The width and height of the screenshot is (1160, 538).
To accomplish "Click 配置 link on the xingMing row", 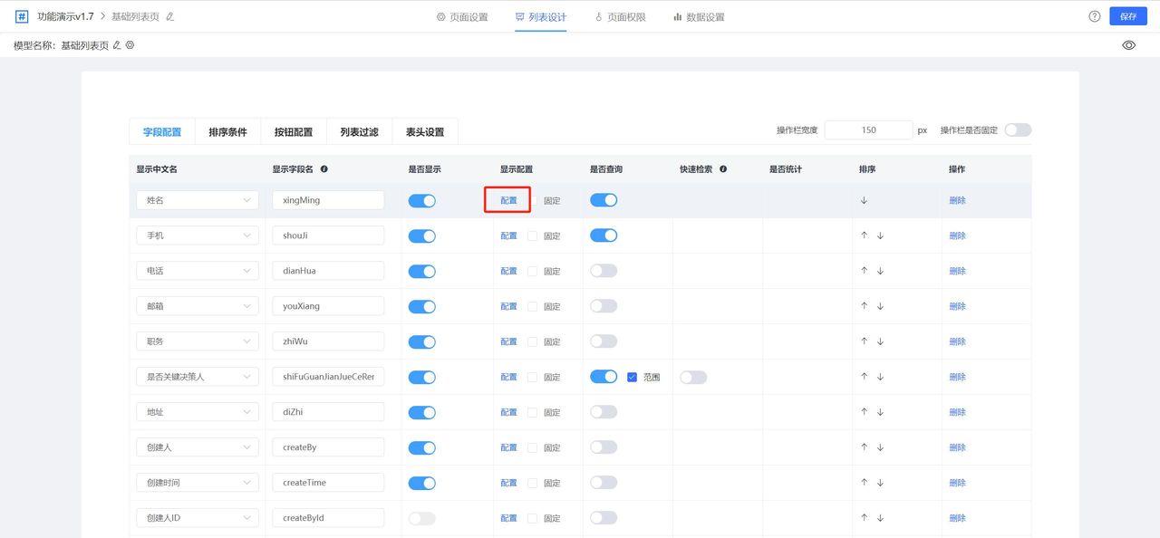I will [507, 199].
